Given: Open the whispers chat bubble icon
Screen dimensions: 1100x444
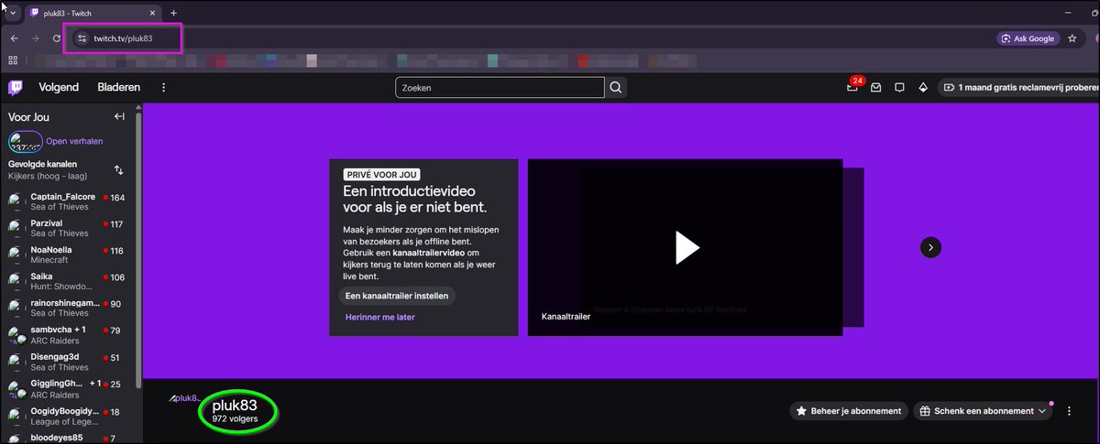Looking at the screenshot, I should point(899,88).
